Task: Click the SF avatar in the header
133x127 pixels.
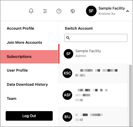Action: click(91, 11)
